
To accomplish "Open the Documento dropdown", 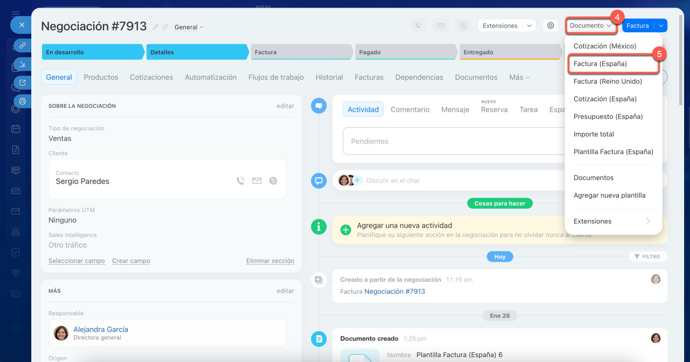I will 591,25.
